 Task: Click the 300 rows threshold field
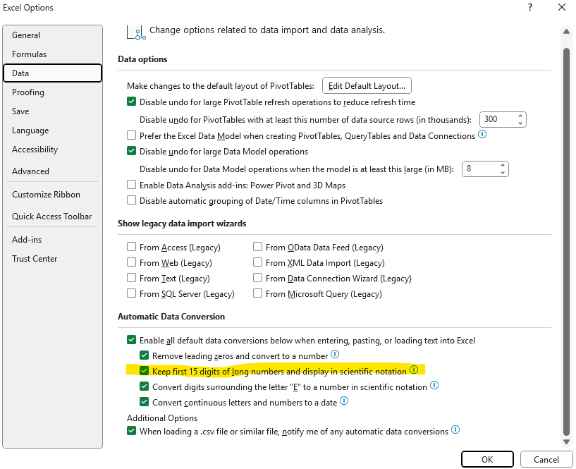pyautogui.click(x=498, y=119)
